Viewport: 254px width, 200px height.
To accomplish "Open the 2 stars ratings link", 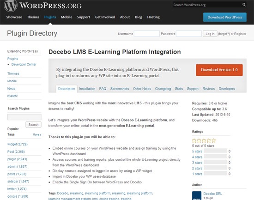I will (x=197, y=168).
